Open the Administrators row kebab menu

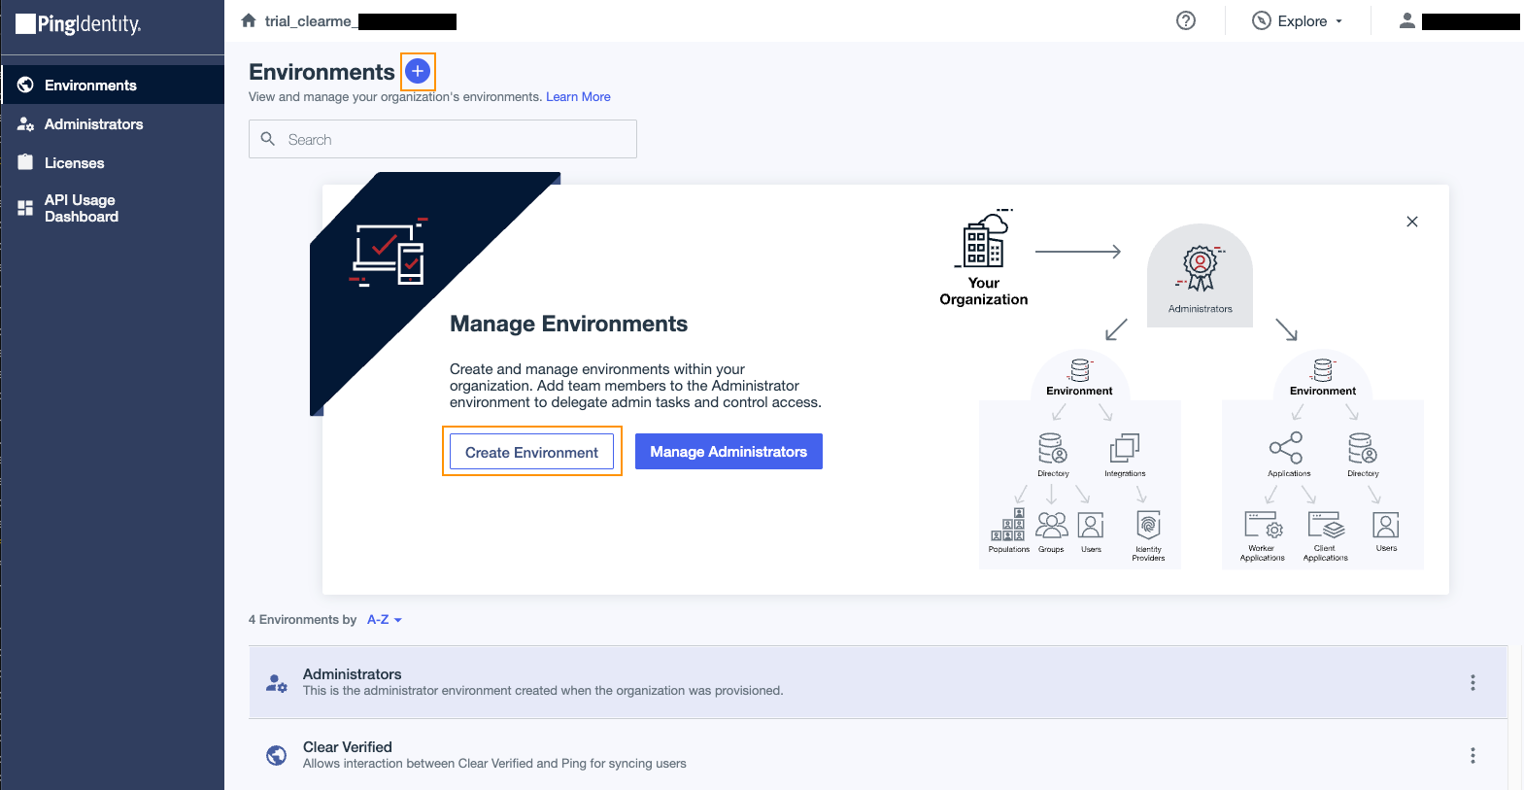(1473, 682)
